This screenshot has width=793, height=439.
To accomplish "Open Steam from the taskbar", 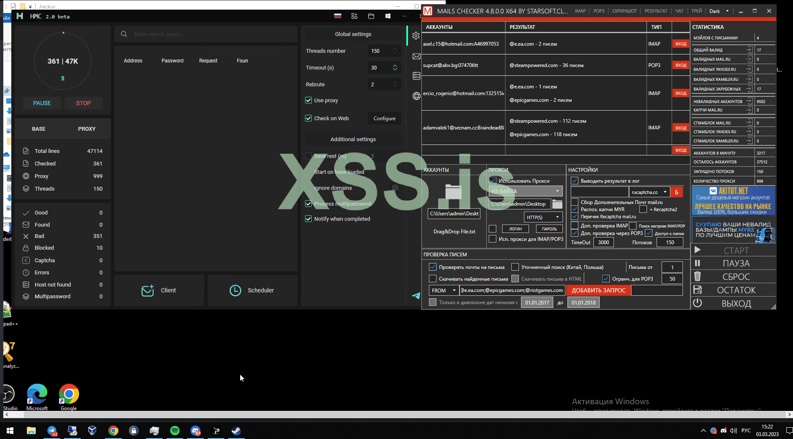I will [236, 431].
